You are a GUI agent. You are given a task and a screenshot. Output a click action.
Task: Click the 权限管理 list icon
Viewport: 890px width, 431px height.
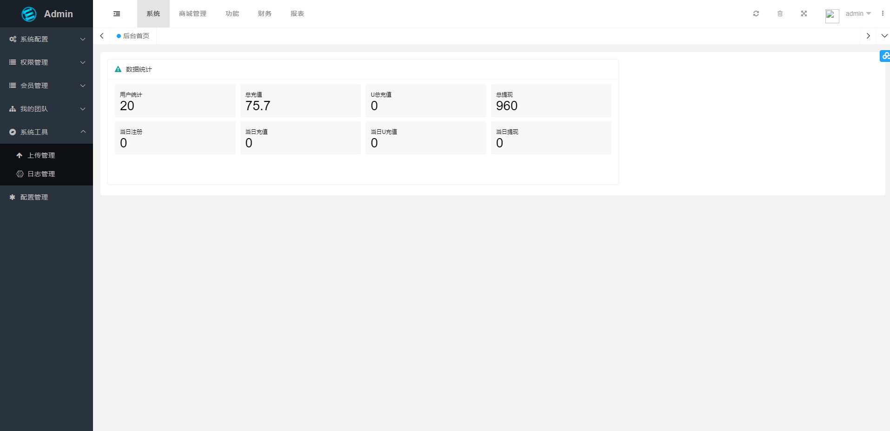click(x=13, y=62)
